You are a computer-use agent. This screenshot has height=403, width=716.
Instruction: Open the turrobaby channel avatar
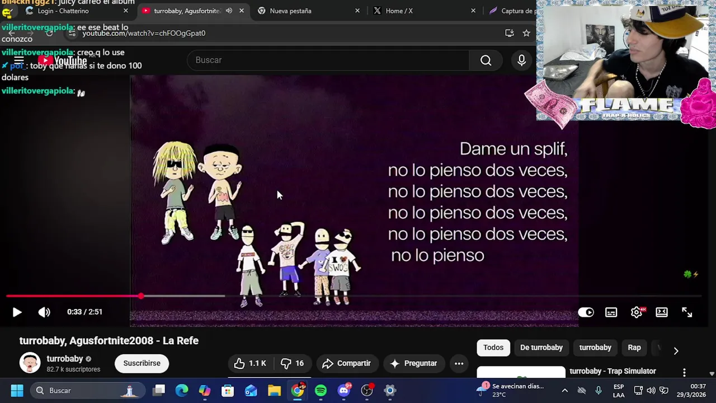point(30,363)
